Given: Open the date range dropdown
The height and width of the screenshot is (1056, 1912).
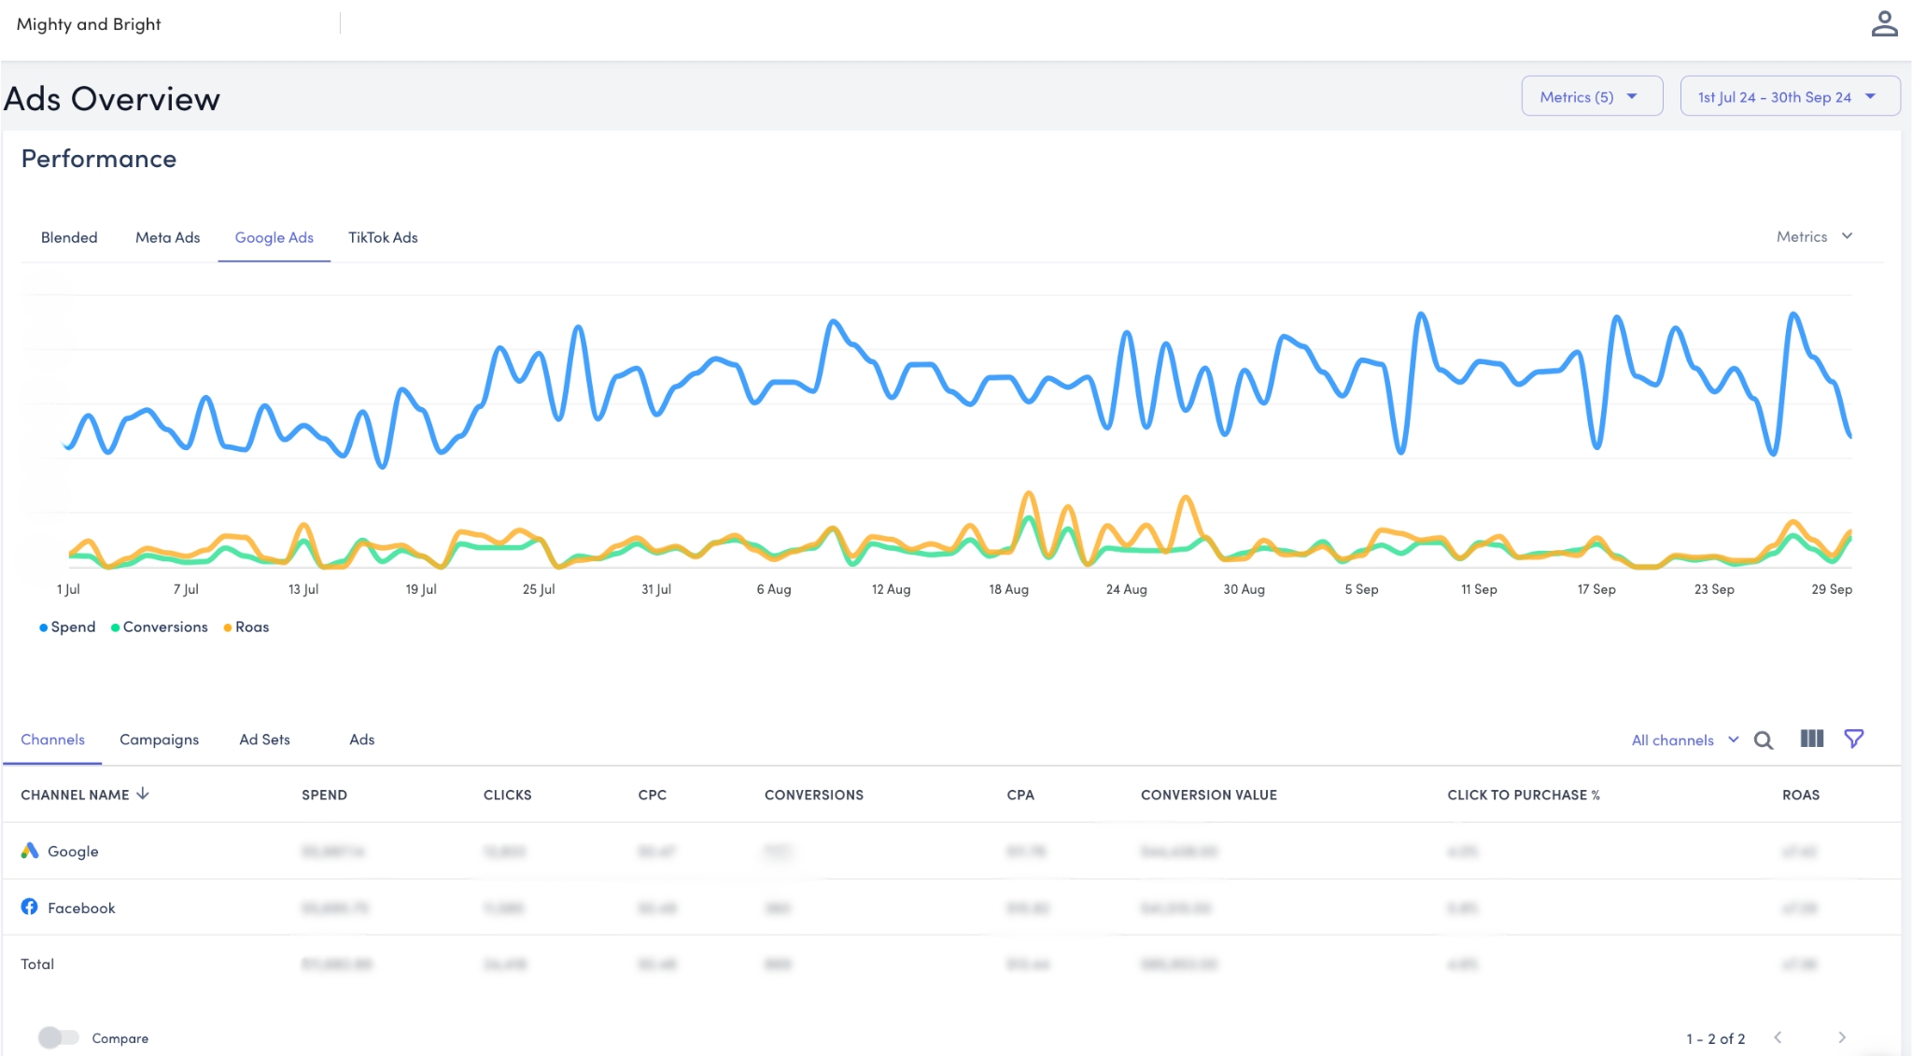Looking at the screenshot, I should tap(1789, 96).
